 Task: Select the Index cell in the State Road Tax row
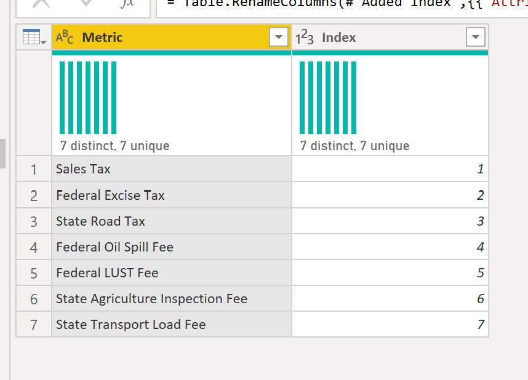[x=390, y=221]
